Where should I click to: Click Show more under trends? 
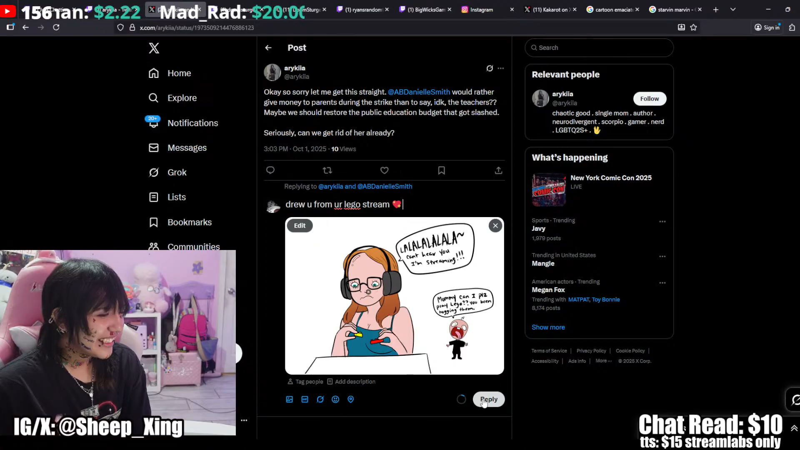point(548,327)
